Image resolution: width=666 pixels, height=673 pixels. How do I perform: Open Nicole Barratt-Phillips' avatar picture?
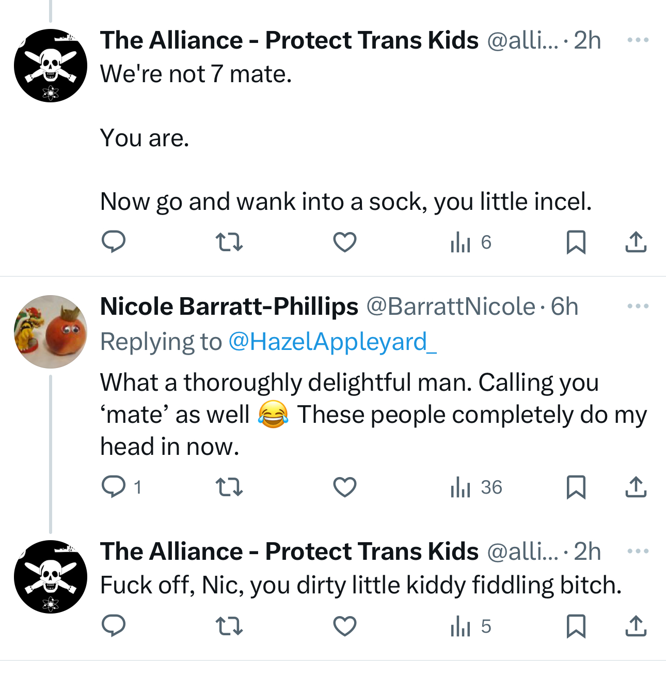(x=51, y=332)
